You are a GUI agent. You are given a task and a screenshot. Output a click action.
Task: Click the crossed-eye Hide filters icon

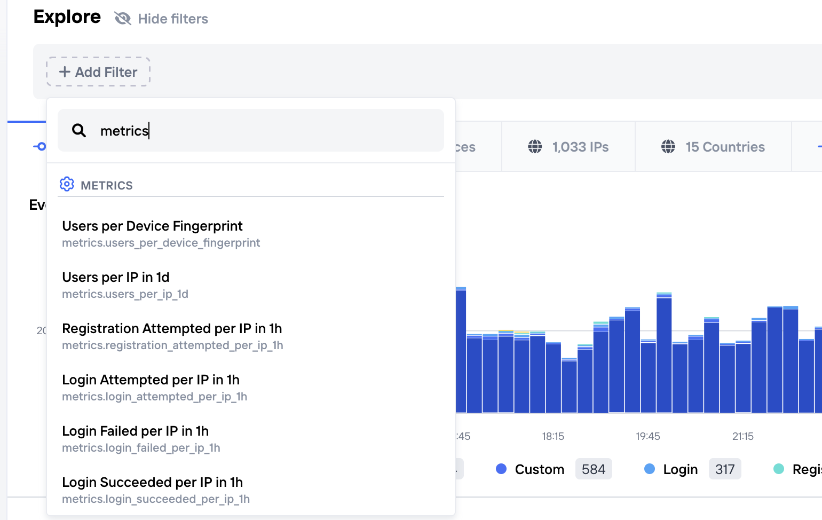123,19
